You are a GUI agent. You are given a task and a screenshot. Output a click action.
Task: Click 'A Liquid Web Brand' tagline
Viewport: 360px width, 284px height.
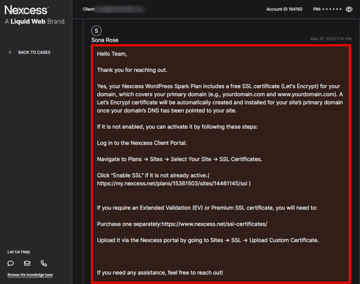pyautogui.click(x=34, y=22)
